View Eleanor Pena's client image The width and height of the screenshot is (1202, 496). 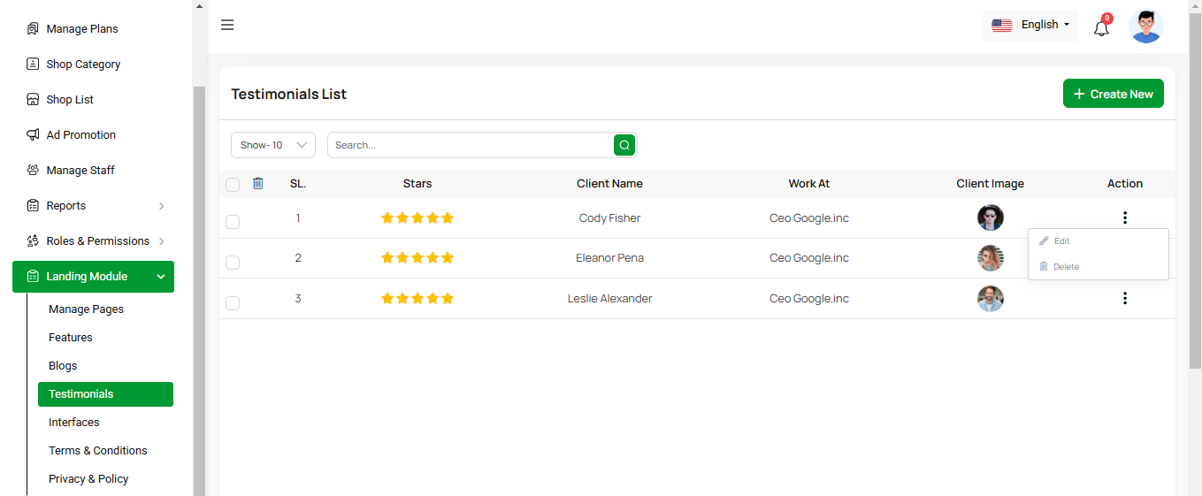990,258
